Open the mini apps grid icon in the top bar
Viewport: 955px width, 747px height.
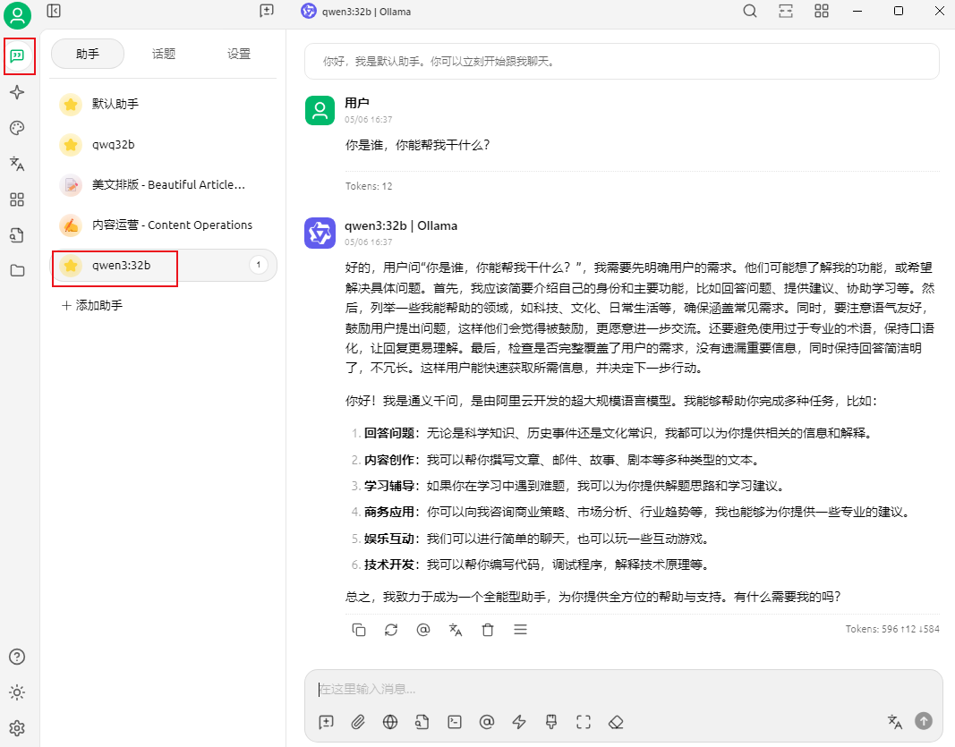pos(822,11)
